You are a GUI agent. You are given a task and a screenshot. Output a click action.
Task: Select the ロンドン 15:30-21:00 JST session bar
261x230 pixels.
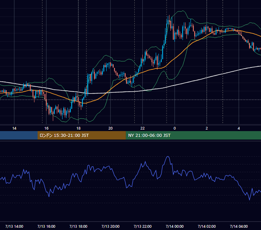point(81,135)
